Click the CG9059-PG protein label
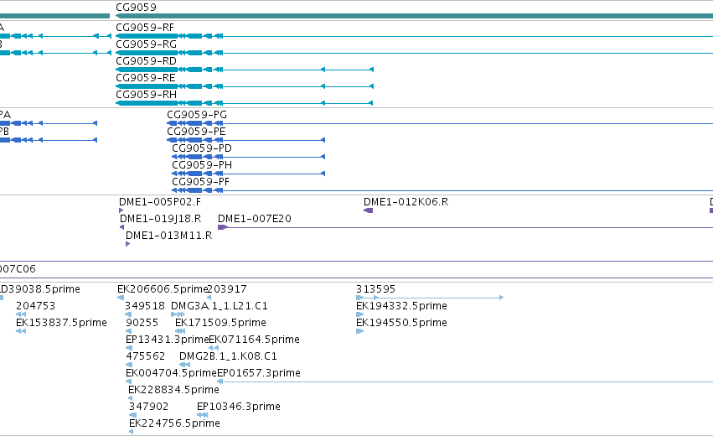Viewport: 713px width, 436px height. pos(197,115)
